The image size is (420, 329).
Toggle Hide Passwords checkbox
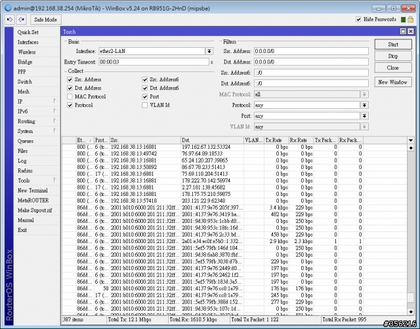coord(358,19)
